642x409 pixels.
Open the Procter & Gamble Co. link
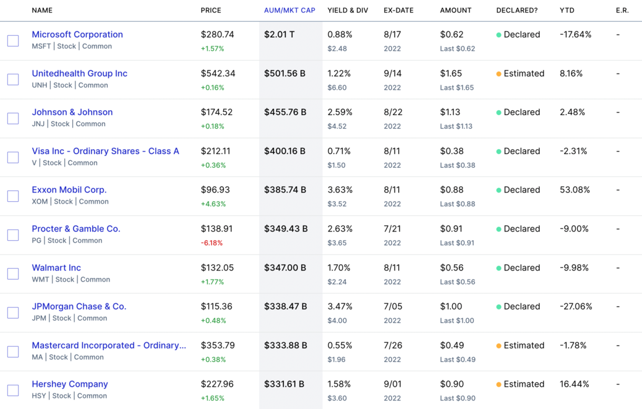point(76,229)
